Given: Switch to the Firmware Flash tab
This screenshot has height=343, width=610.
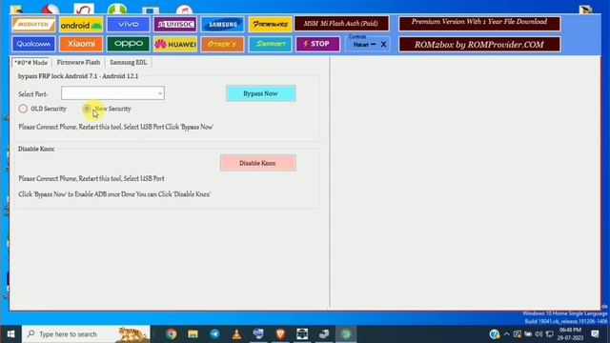Looking at the screenshot, I should tap(78, 62).
